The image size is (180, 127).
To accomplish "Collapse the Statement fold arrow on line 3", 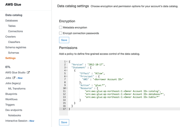I will [x=67, y=68].
